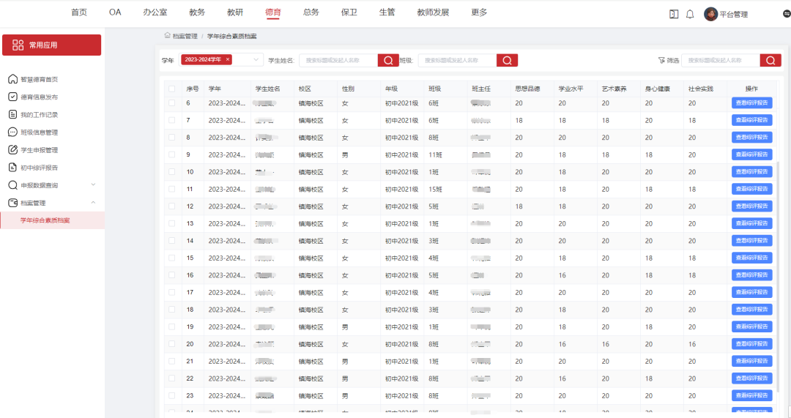Screen dimensions: 791x418
Task: Click the red search icon for 班级 field
Action: coord(507,60)
